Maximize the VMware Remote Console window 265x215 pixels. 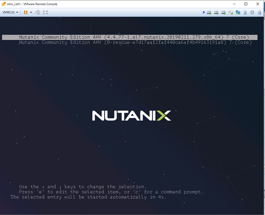[246, 4]
